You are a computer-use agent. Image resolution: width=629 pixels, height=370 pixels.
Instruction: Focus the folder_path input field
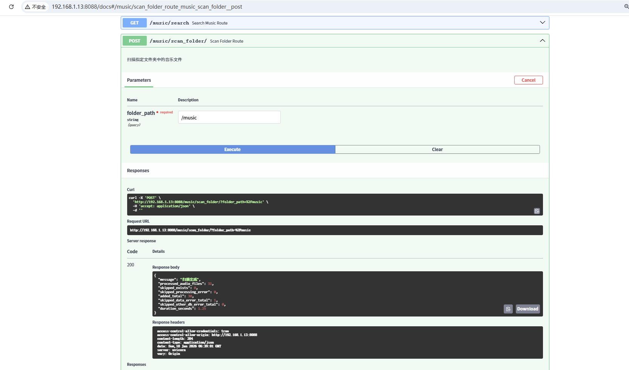229,118
